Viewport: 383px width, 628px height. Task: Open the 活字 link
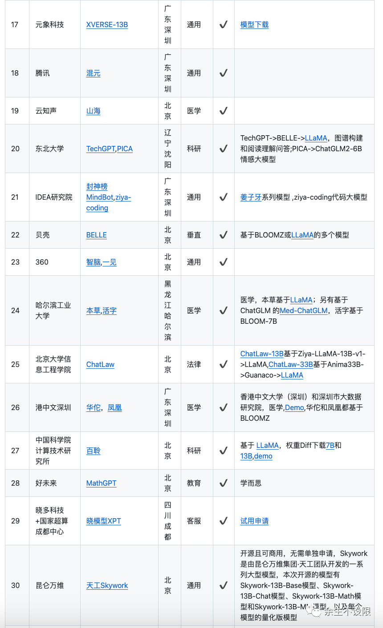(x=110, y=310)
